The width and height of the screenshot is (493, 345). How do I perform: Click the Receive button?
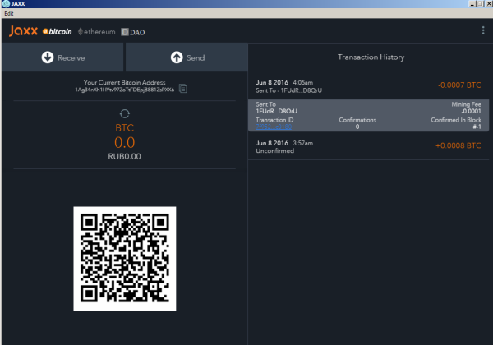pos(62,57)
